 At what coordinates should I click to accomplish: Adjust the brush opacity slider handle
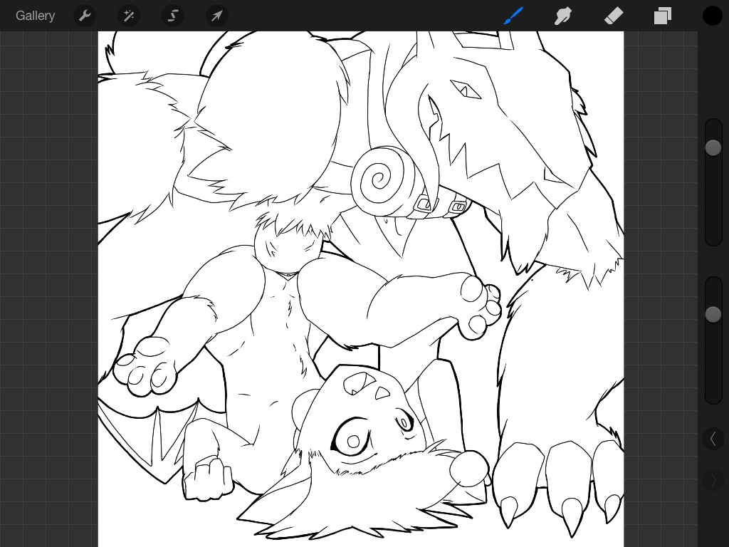click(x=713, y=314)
